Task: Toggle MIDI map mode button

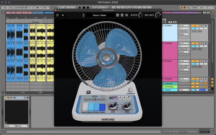Action: [195, 8]
